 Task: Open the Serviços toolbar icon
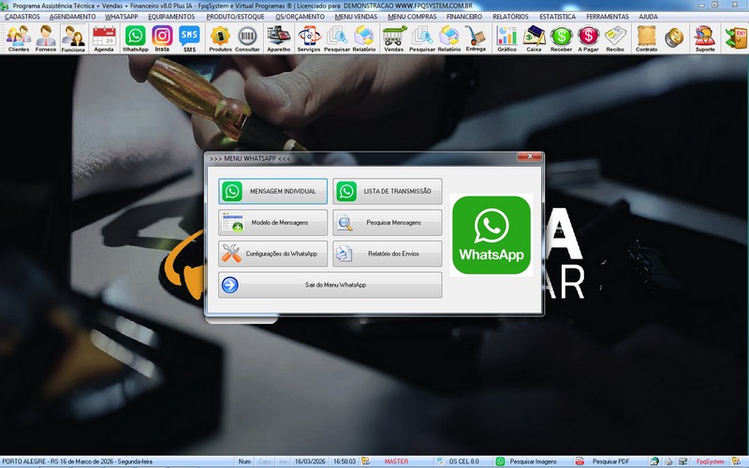[x=309, y=38]
